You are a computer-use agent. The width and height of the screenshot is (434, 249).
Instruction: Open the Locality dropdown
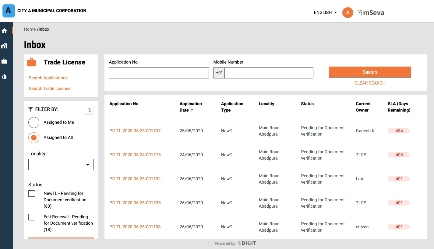61,164
